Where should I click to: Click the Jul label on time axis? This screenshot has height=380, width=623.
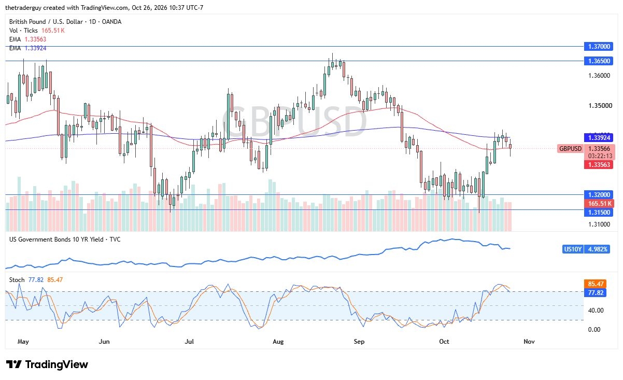[189, 342]
